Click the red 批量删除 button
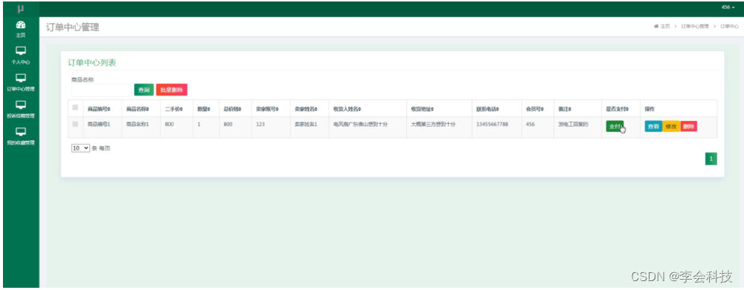This screenshot has width=744, height=290. [x=172, y=90]
